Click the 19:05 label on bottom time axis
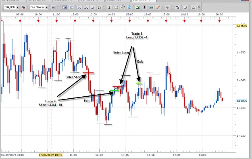 pyautogui.click(x=202, y=155)
